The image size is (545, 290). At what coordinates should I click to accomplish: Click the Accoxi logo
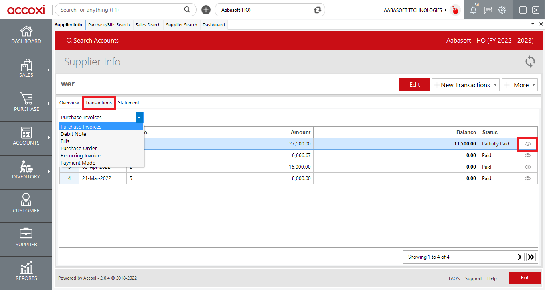coord(26,10)
